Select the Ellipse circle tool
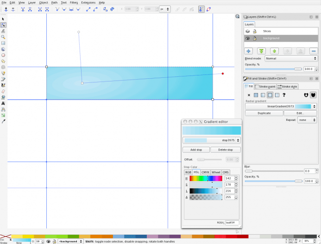The width and height of the screenshot is (321, 244). (x=3, y=55)
